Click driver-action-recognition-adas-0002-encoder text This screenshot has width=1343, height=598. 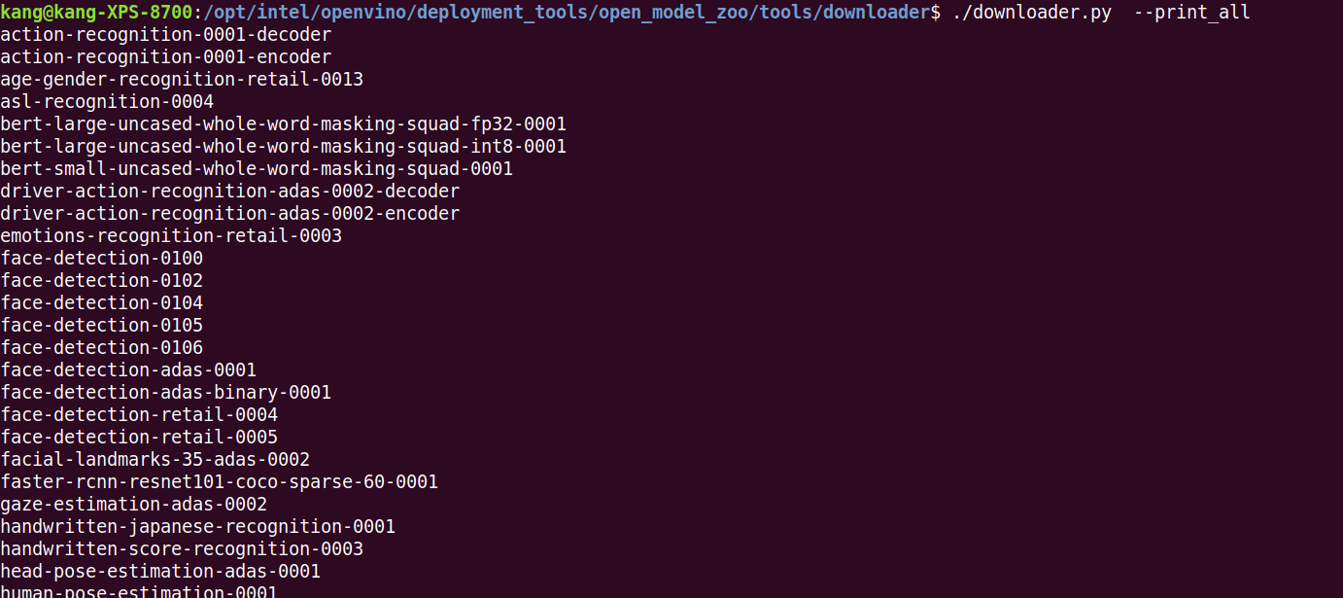coord(229,214)
